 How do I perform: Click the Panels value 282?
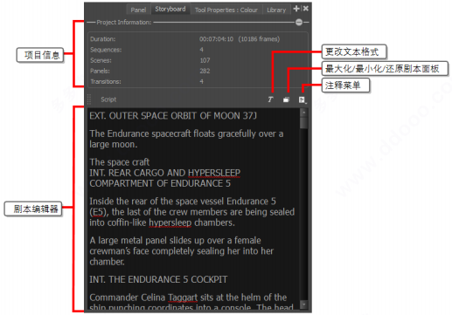205,71
